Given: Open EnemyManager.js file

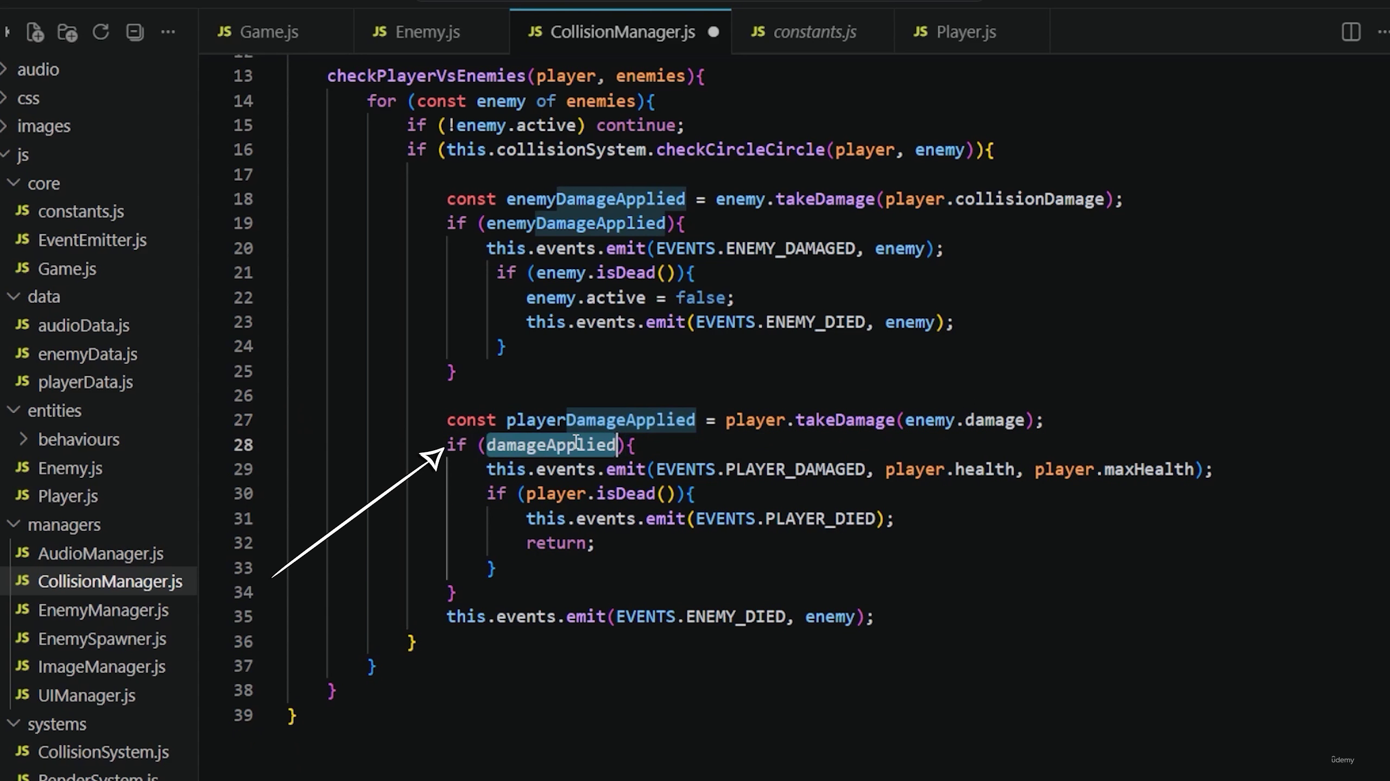Looking at the screenshot, I should [x=103, y=610].
